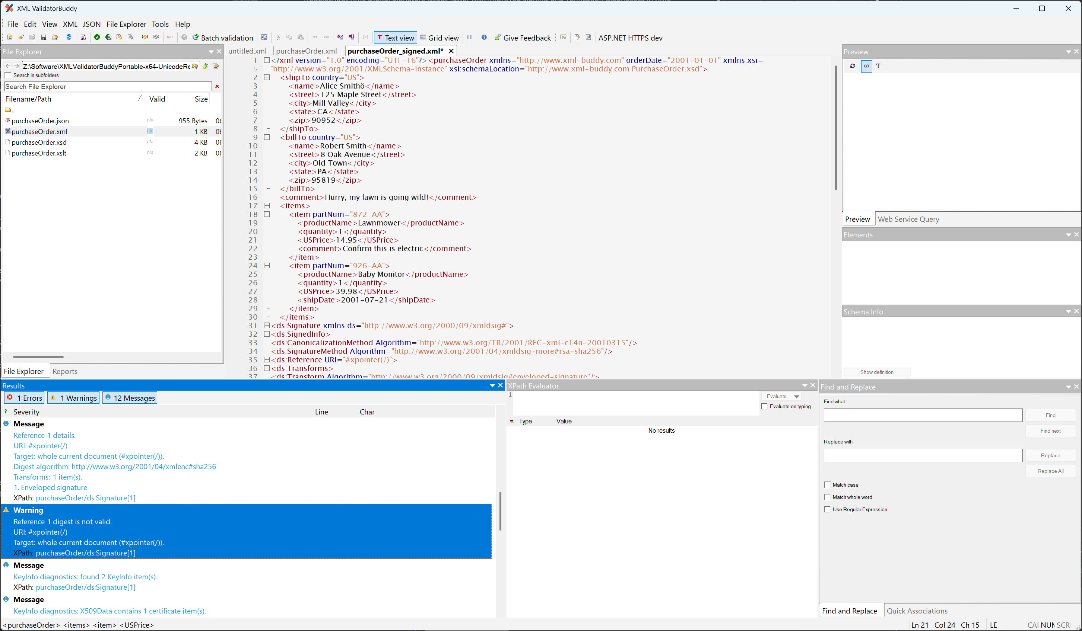Click the Show definition button
This screenshot has height=631, width=1082.
877,372
